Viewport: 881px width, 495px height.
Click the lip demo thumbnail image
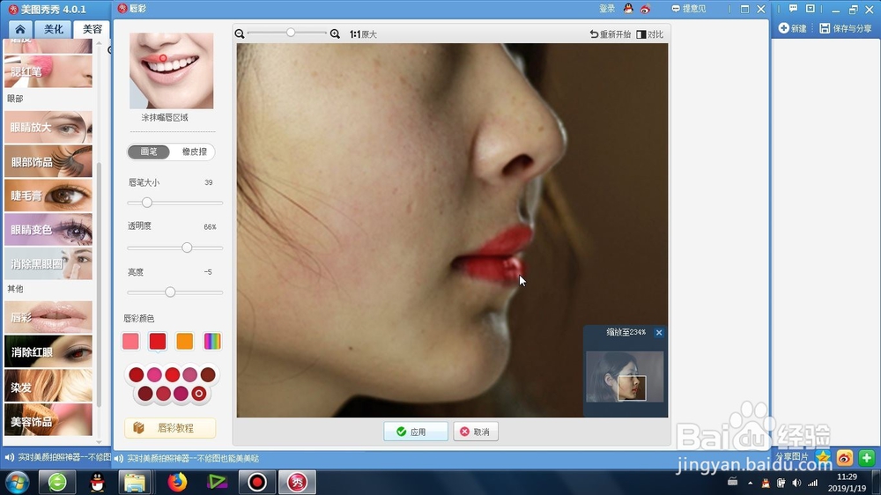tap(172, 70)
